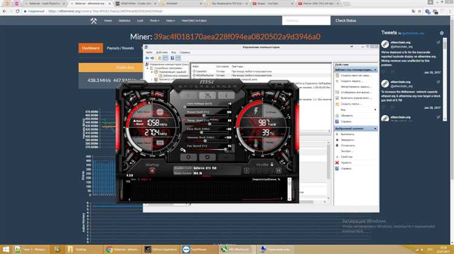Click Свойства action for selected task
Screen dimensions: 454x254
point(347,157)
